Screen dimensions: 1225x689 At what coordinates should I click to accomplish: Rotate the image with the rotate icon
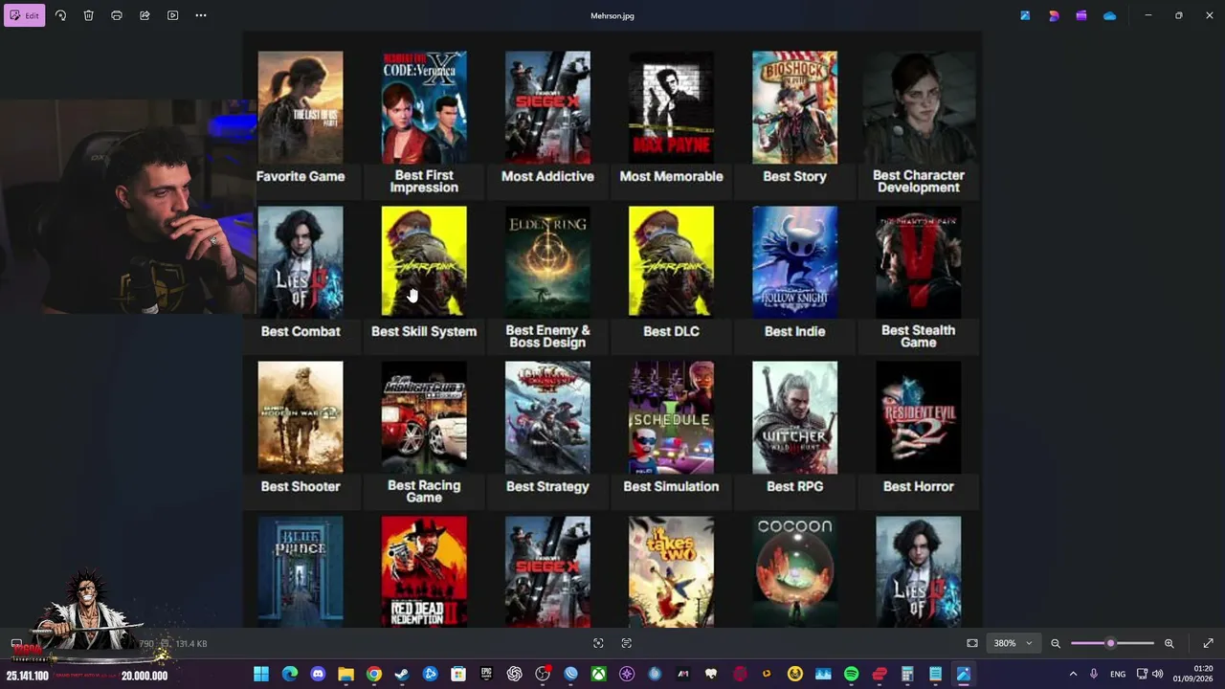click(x=60, y=15)
